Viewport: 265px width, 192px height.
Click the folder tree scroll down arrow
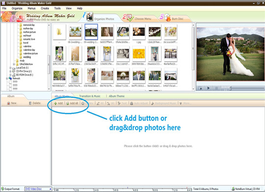point(49,89)
